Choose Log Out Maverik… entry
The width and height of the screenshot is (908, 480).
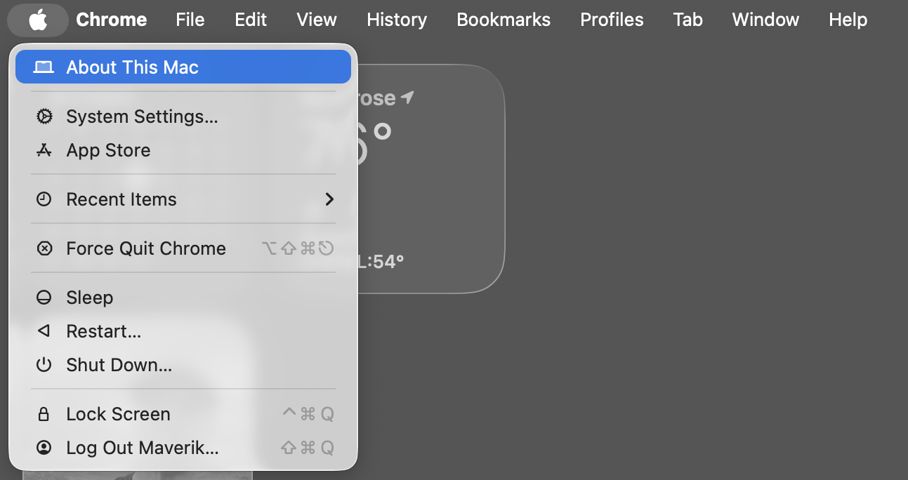point(183,448)
